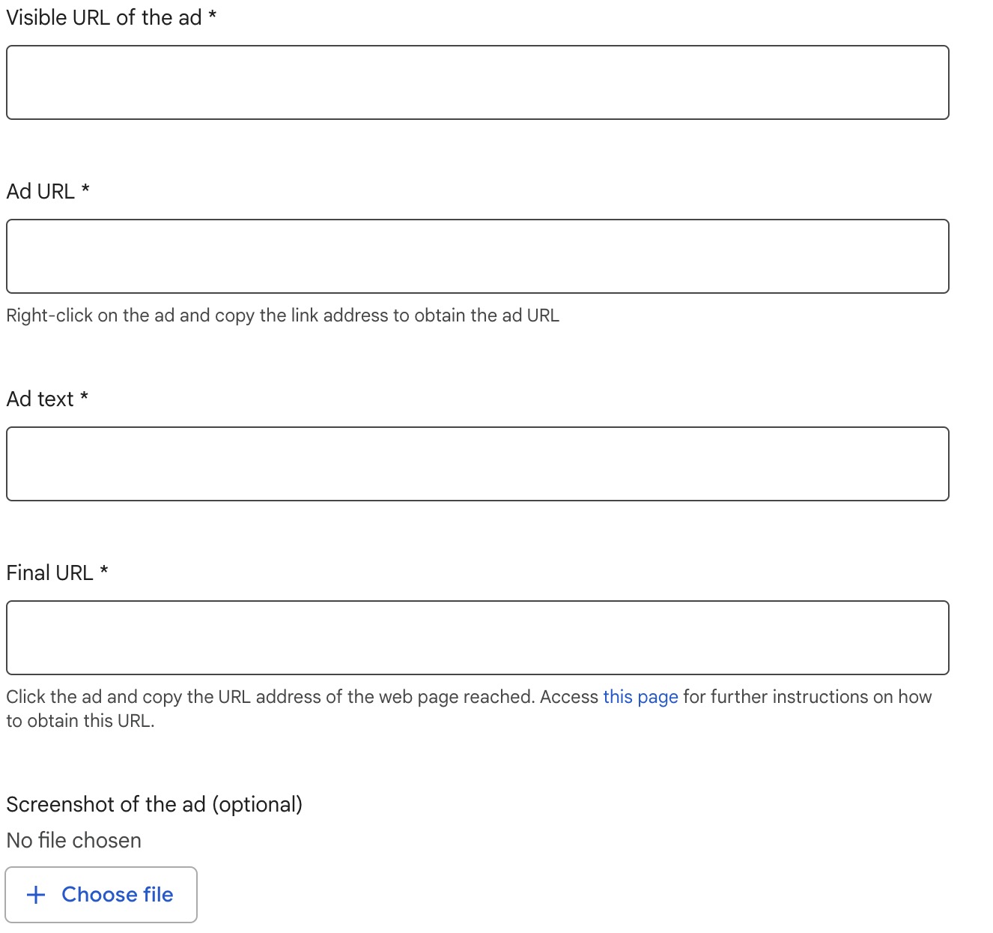Click into the Ad text input field
993x933 pixels.
click(x=478, y=464)
